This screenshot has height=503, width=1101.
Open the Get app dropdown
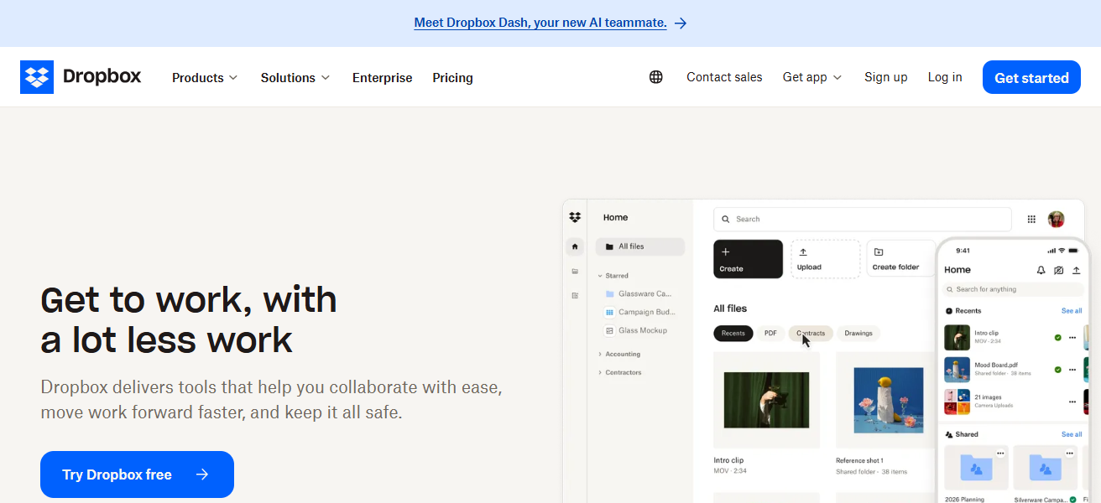coord(812,77)
